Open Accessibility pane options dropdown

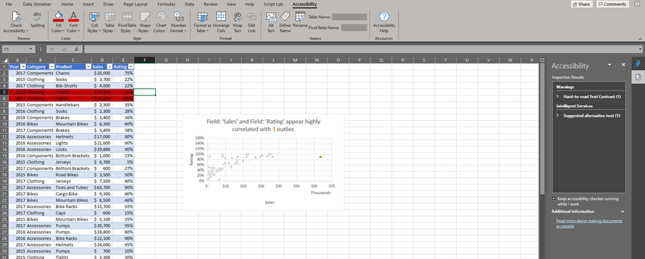(x=610, y=65)
